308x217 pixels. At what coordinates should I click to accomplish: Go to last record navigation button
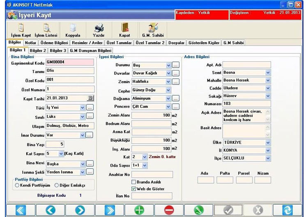(x=110, y=210)
